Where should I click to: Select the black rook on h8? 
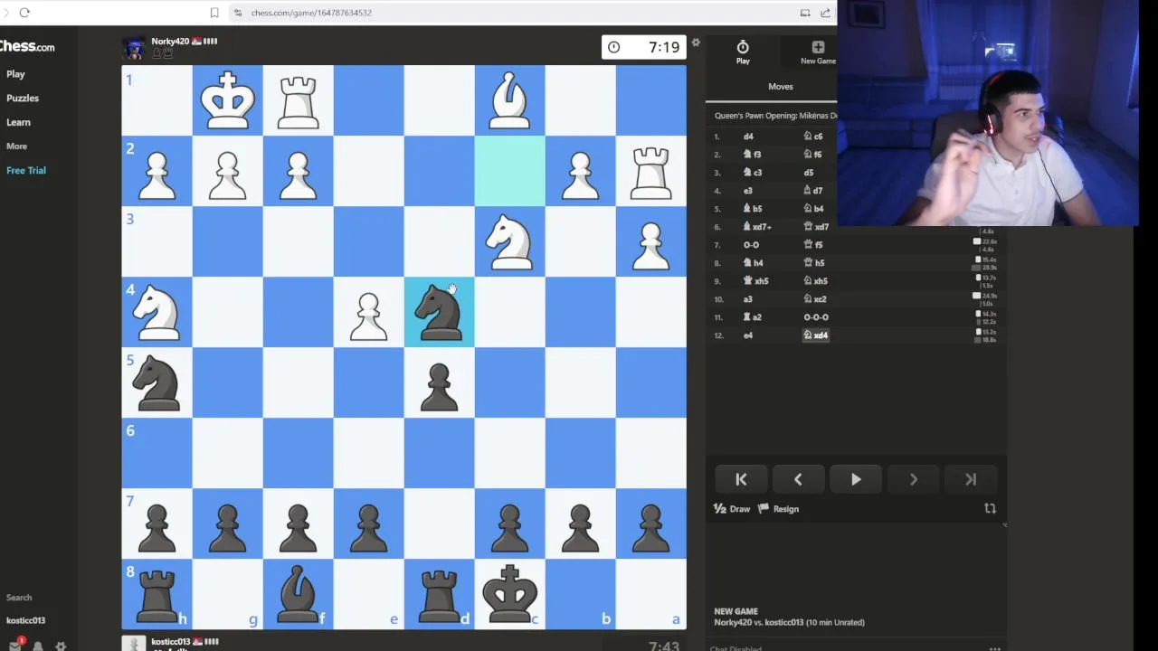(x=157, y=594)
